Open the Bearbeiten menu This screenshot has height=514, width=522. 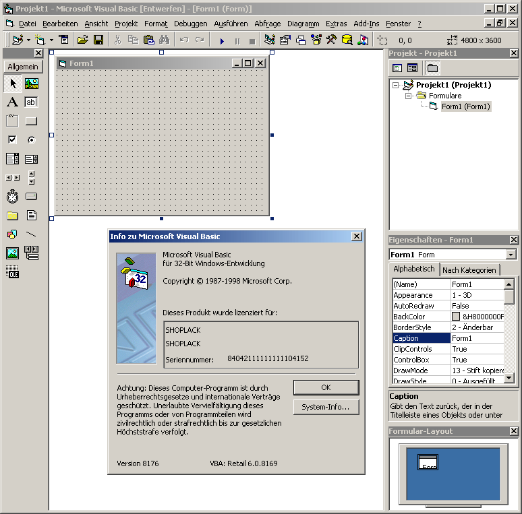pos(60,24)
